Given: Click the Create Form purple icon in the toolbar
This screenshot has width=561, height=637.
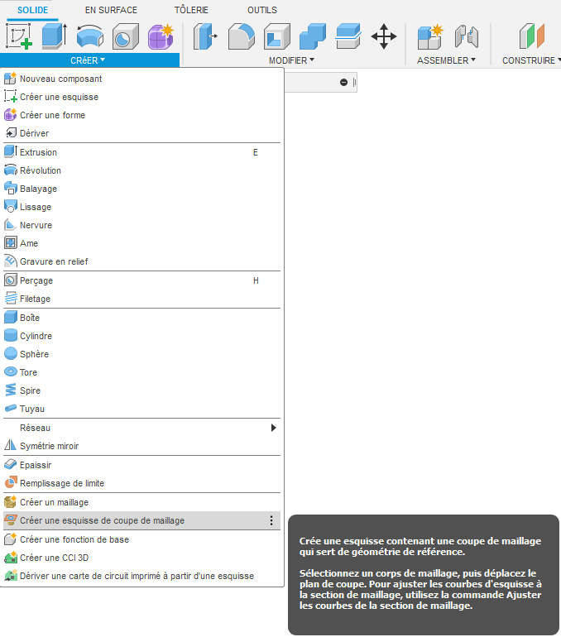Looking at the screenshot, I should tap(161, 36).
